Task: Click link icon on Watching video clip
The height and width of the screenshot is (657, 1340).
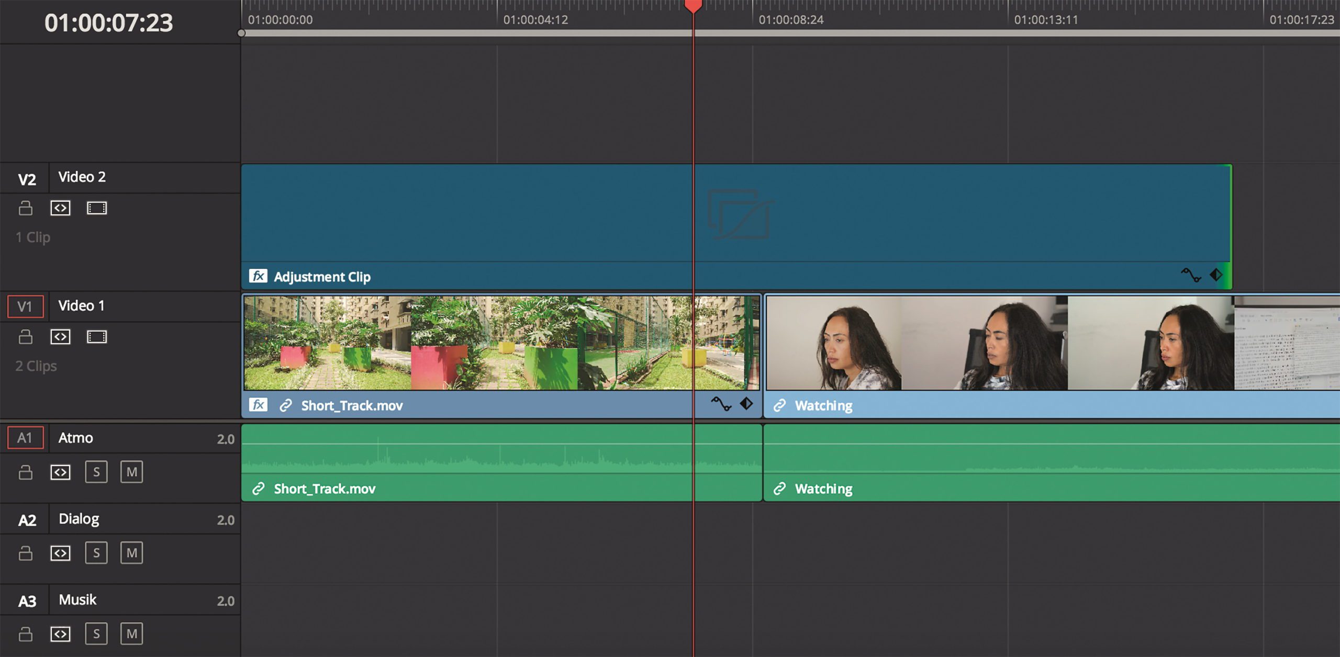Action: (780, 405)
